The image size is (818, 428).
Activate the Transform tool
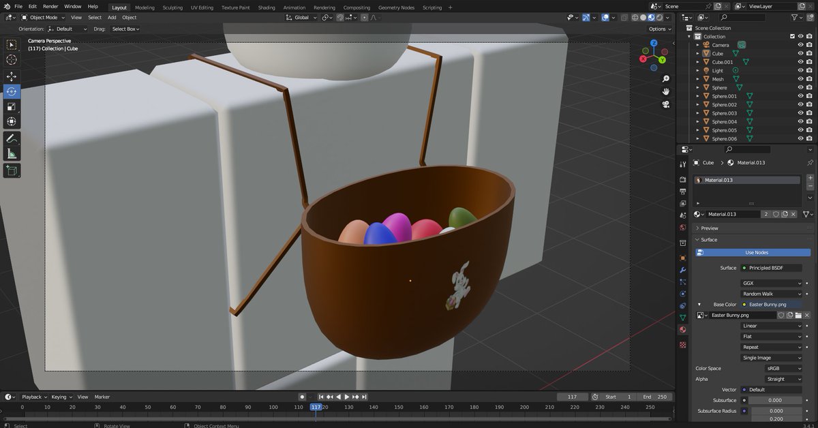12,121
